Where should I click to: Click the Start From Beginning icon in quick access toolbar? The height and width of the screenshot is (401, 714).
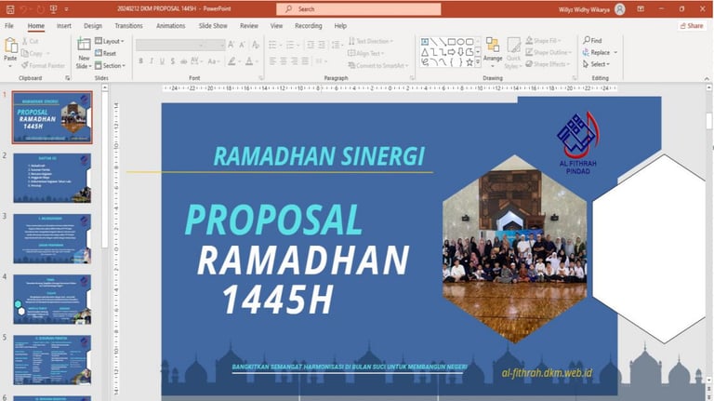[x=53, y=9]
